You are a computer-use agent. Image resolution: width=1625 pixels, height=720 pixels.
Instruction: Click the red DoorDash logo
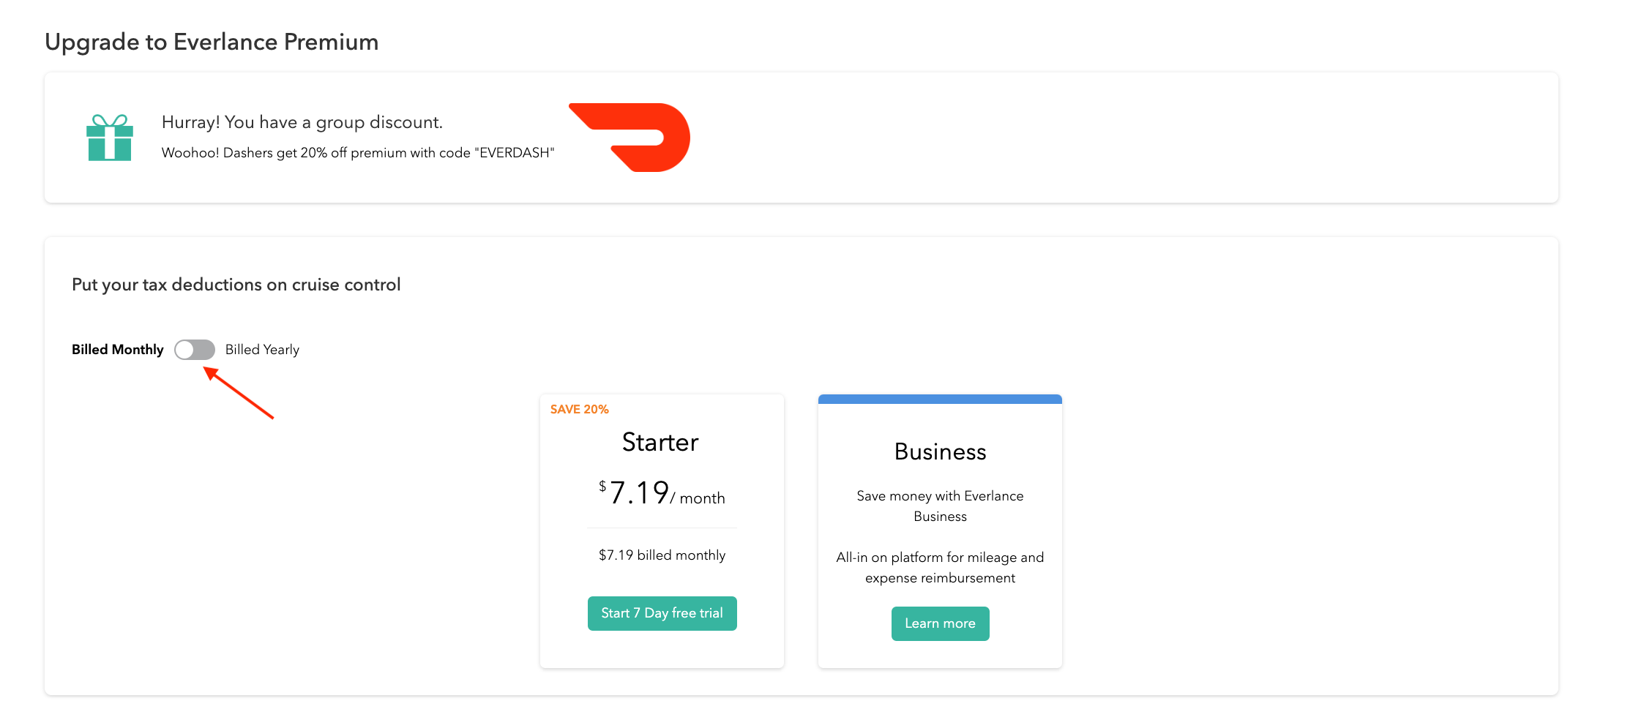[x=637, y=137]
